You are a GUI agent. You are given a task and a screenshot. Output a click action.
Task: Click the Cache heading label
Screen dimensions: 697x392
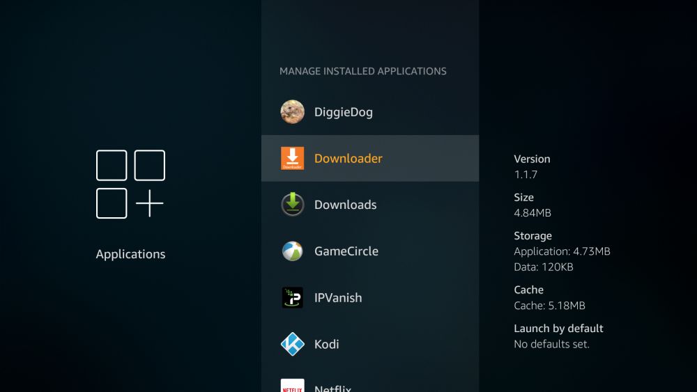coord(529,290)
